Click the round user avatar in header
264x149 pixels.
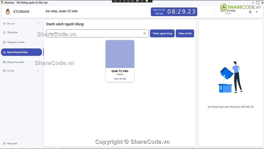point(216,12)
